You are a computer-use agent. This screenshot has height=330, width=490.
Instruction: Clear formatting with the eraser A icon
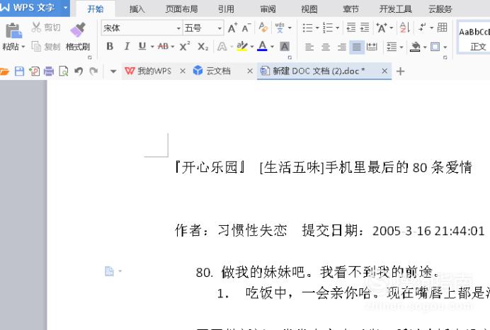click(x=263, y=28)
